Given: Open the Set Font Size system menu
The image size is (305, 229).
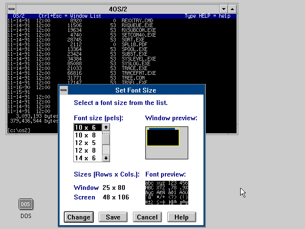Looking at the screenshot, I should click(64, 90).
